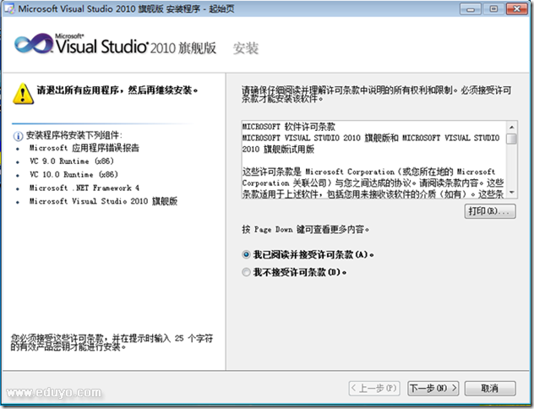Click the license text scrollbar thumb
Viewport: 534px width, 409px height.
click(512, 139)
